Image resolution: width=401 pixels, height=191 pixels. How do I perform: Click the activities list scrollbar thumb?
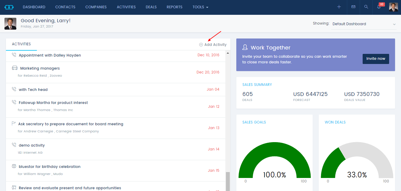point(228,181)
